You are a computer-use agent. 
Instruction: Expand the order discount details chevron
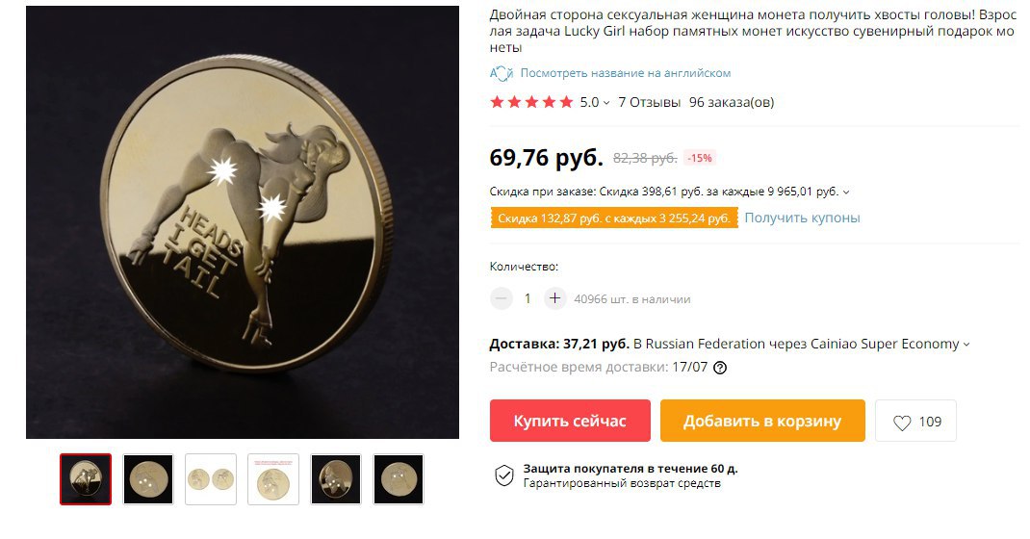pyautogui.click(x=846, y=192)
